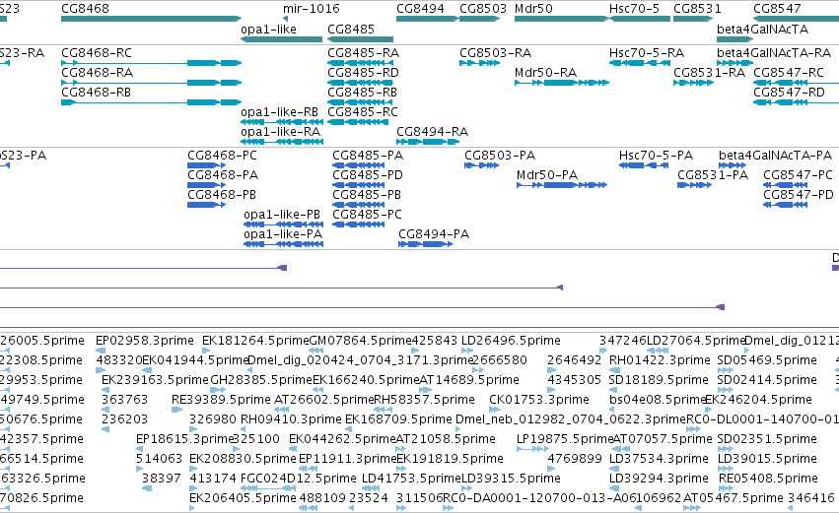The image size is (839, 513).
Task: Select EST FGC024D12.5prime
Action: pos(299,480)
